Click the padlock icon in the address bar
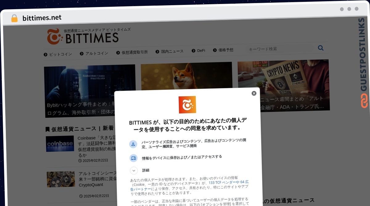The image size is (370, 206). click(x=14, y=18)
